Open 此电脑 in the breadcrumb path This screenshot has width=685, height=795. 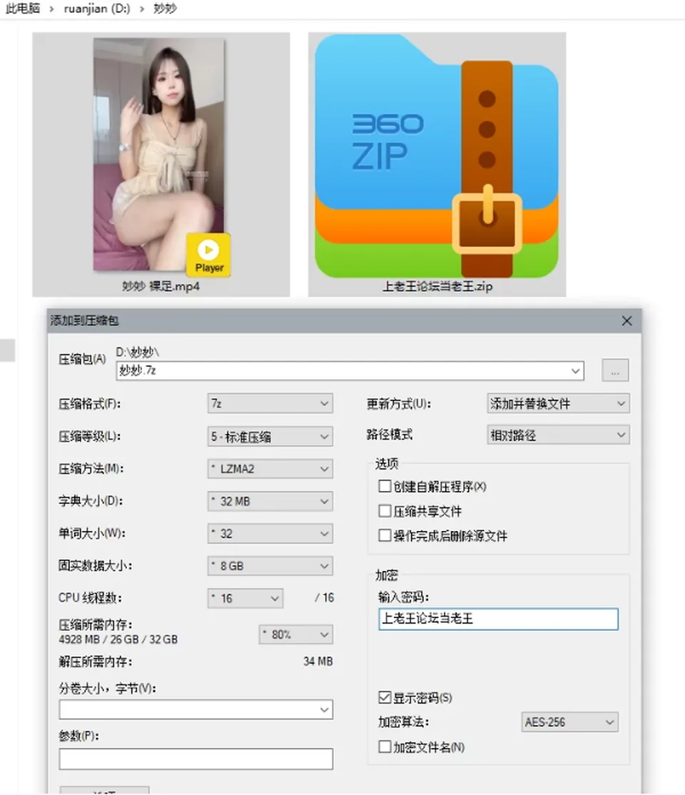pos(22,9)
